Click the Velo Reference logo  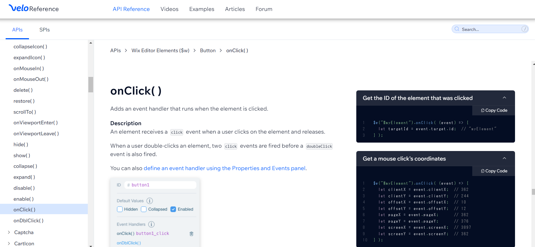click(34, 8)
